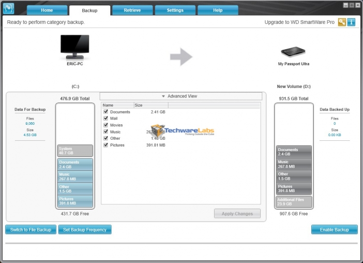363x263 pixels.
Task: Select the Backup tab
Action: (89, 10)
